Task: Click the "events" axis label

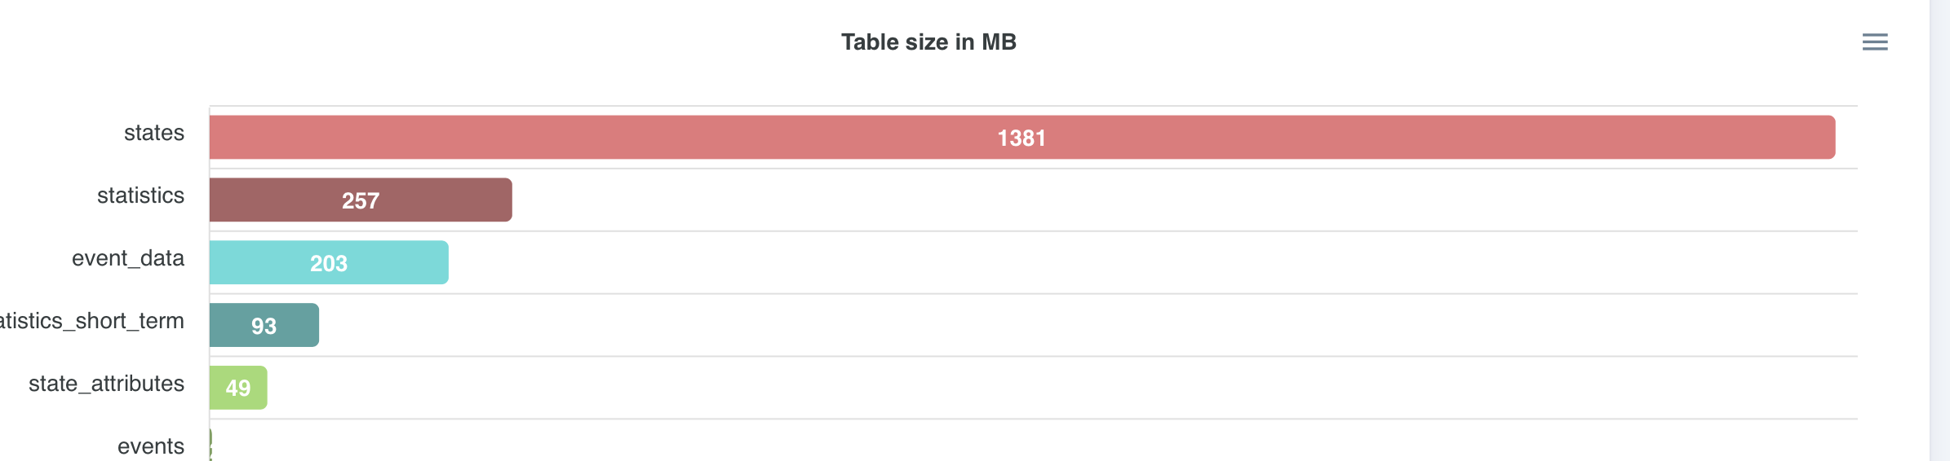Action: click(x=151, y=446)
